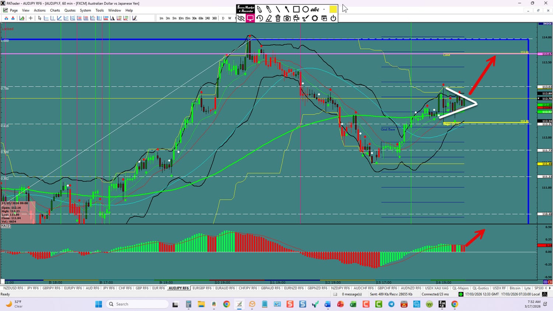Select the abc text tool
Viewport: 553px width, 311px height.
point(314,9)
